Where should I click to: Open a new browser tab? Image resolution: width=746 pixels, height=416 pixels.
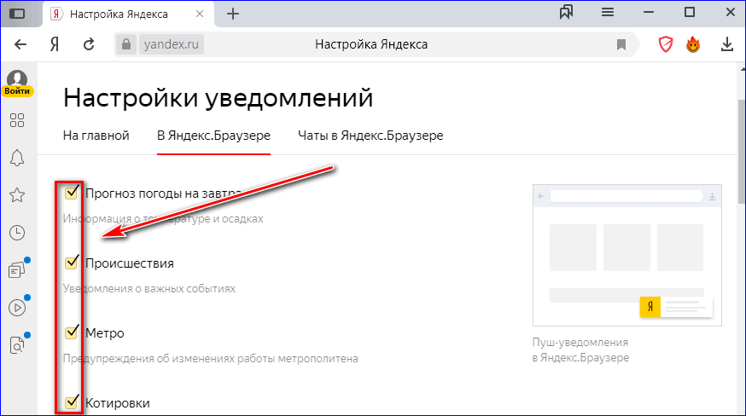[x=233, y=14]
